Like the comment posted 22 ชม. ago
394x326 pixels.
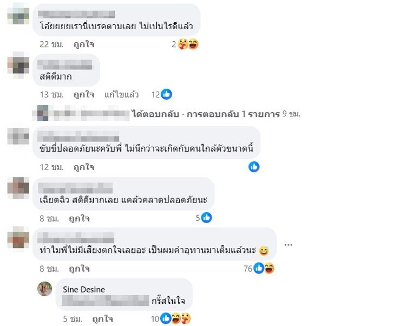(x=84, y=44)
